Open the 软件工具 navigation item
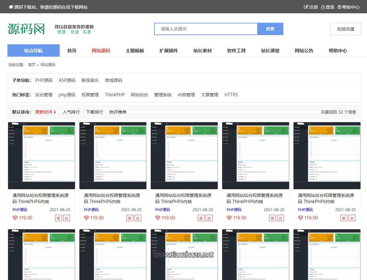The width and height of the screenshot is (367, 280). coord(236,50)
